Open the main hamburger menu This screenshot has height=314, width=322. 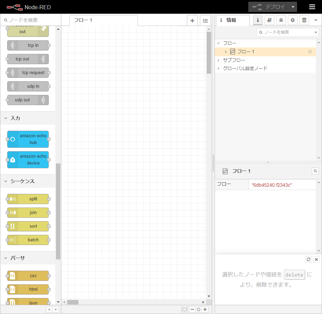[312, 7]
